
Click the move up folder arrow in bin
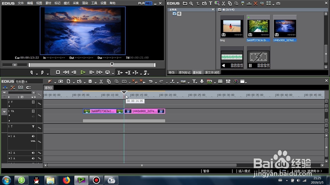[x=198, y=3]
